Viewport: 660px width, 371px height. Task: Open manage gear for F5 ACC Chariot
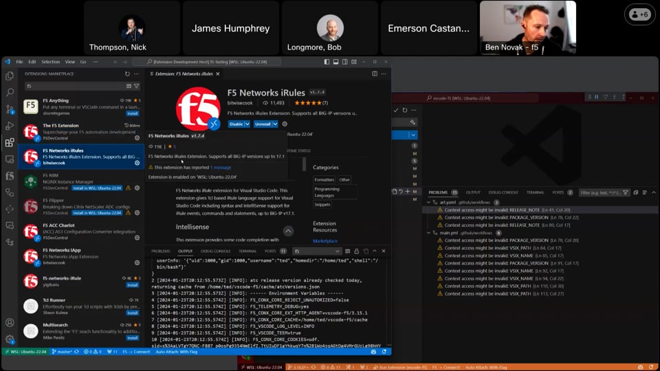pyautogui.click(x=137, y=238)
